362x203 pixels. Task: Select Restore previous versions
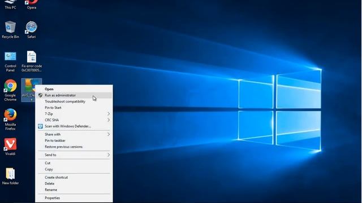tap(74, 147)
